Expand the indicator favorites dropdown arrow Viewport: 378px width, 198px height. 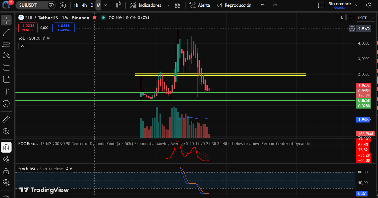[x=168, y=5]
